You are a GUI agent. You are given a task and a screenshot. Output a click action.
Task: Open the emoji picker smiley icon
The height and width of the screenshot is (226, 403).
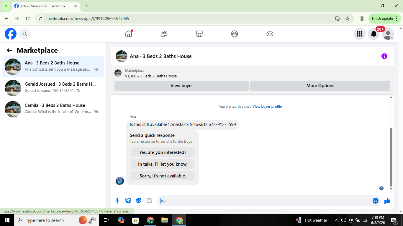point(376,201)
